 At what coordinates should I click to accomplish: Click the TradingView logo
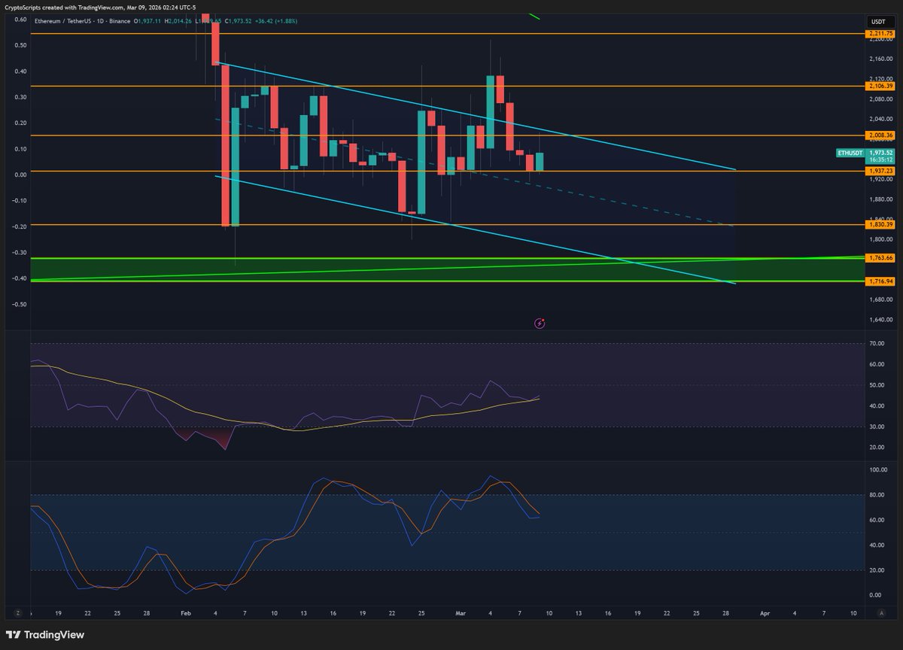click(x=47, y=635)
